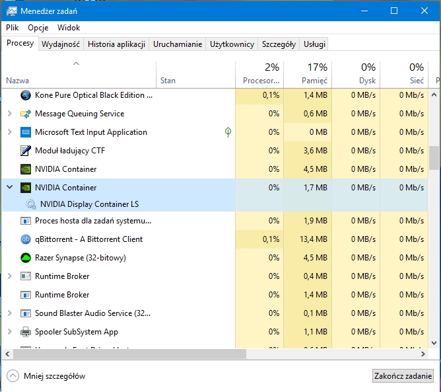
Task: Sort by the Procesor 2% column header
Action: [x=259, y=74]
